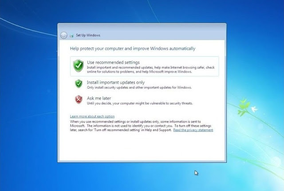Click the small setup icon beside Set Up Windows

point(72,35)
